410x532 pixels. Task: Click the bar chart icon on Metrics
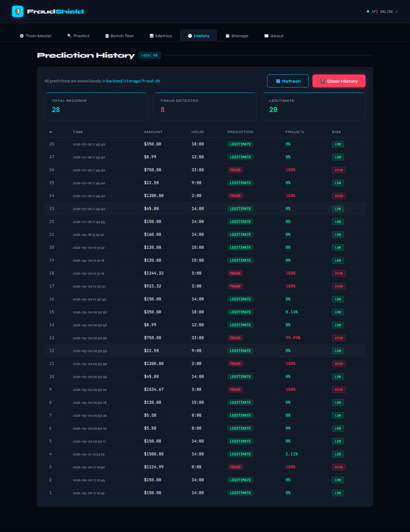coord(152,36)
